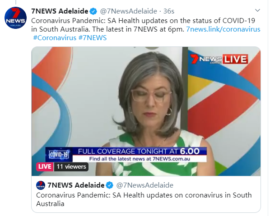Click the COVID-19 graphic in lower banner
This screenshot has height=216, width=270.
point(59,154)
